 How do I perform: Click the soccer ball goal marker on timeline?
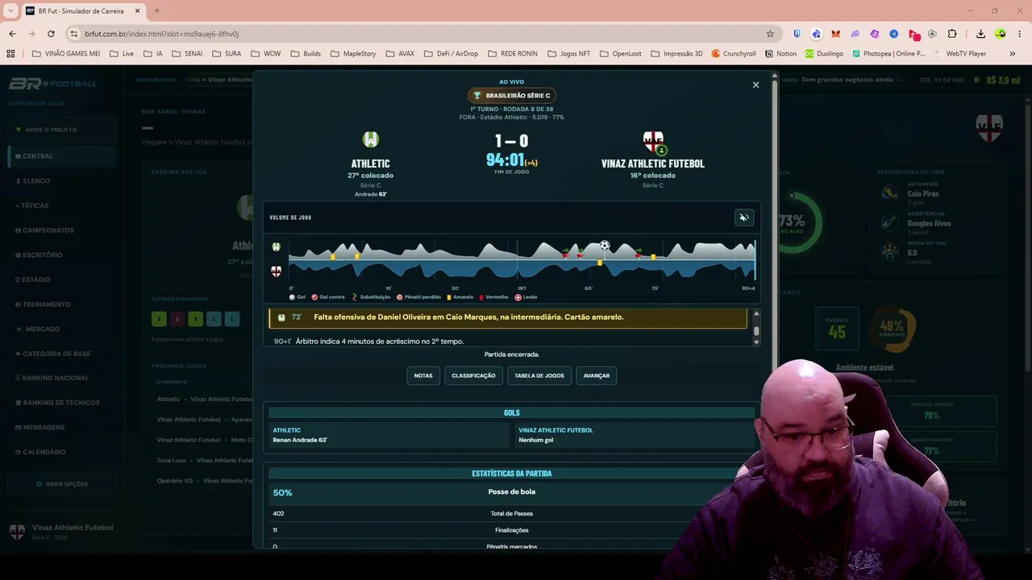point(605,245)
